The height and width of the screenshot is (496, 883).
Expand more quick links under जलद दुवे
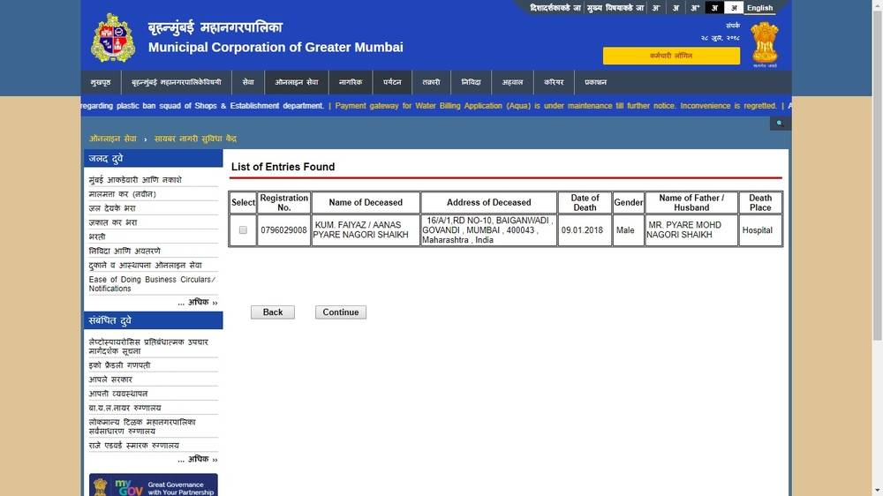tap(198, 303)
